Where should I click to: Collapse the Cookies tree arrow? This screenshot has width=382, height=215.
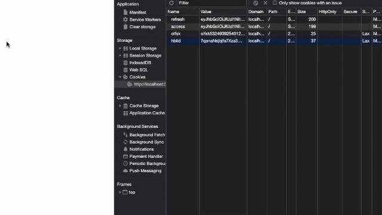[120, 77]
